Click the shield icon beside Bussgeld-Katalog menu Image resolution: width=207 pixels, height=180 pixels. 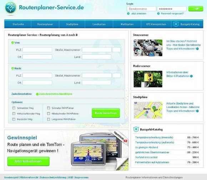pos(176,24)
